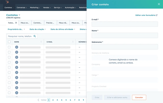Open Proprietário do... filter dropdown
The height and width of the screenshot is (103, 163).
click(16, 29)
